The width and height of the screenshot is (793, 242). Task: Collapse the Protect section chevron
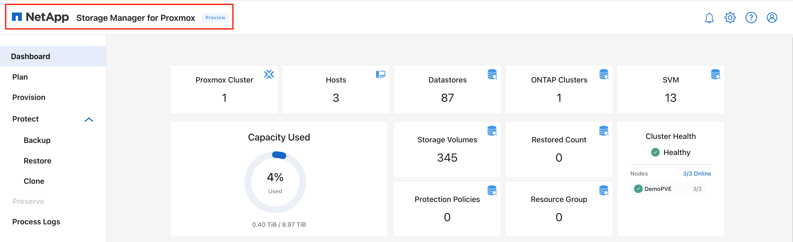click(89, 119)
